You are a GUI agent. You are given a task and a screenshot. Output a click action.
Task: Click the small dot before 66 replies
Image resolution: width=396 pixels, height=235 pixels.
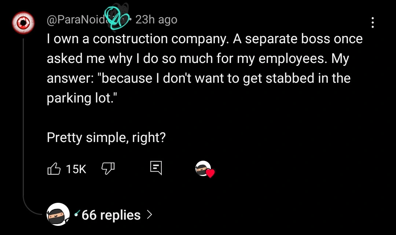pos(76,213)
